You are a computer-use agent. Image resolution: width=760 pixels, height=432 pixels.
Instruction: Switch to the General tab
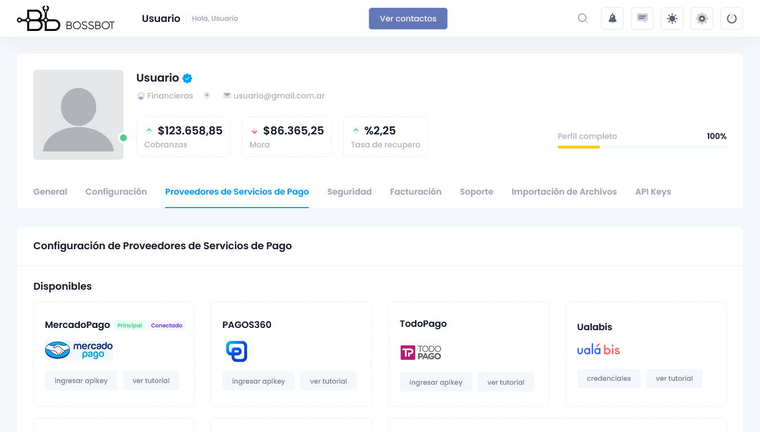click(50, 192)
